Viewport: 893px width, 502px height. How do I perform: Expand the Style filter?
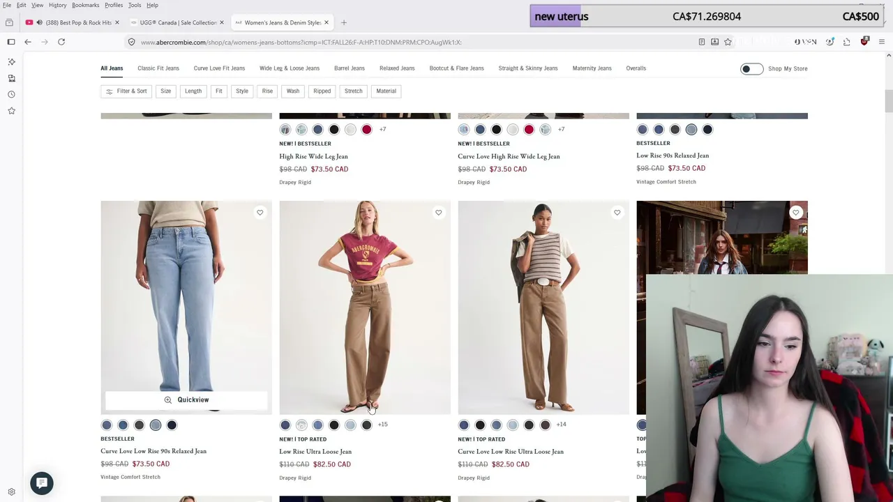(242, 91)
